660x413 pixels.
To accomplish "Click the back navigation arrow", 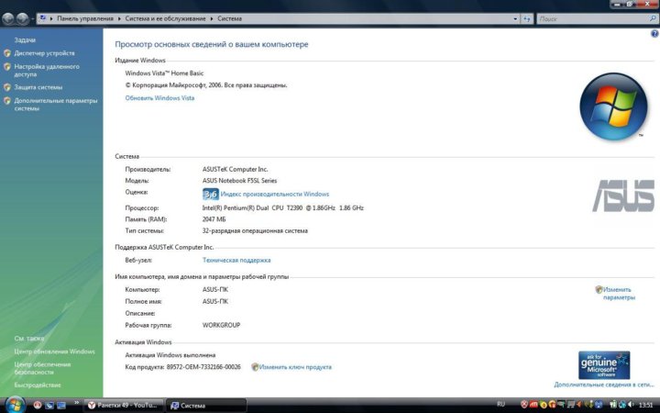I will 10,17.
